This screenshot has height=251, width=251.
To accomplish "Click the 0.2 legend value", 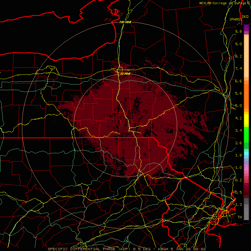I will [x=238, y=180].
